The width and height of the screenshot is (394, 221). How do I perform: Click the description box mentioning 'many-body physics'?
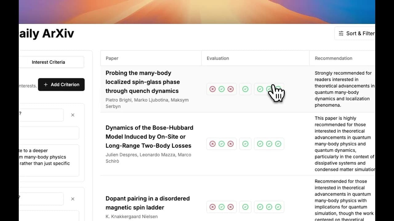click(49, 161)
